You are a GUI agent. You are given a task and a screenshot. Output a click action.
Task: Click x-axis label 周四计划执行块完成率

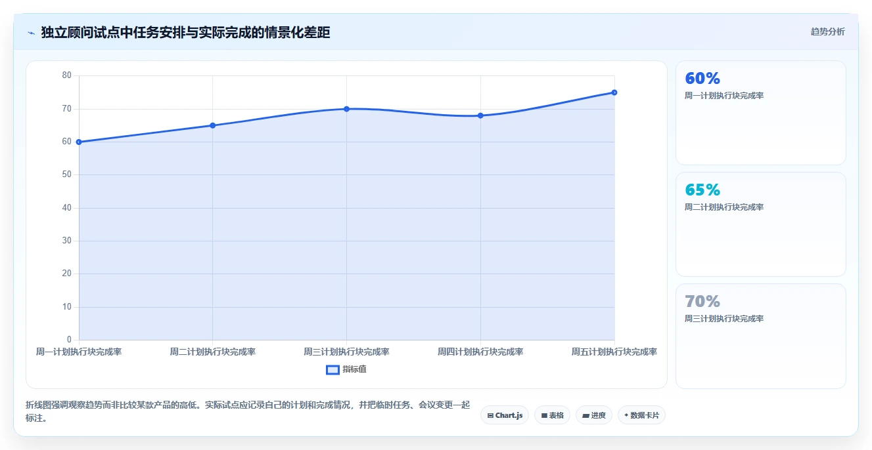tap(480, 352)
